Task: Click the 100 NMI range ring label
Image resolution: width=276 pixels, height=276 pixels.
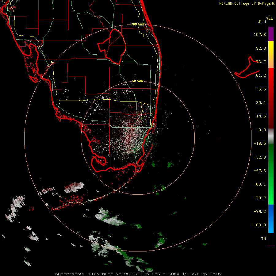Action: [x=138, y=24]
